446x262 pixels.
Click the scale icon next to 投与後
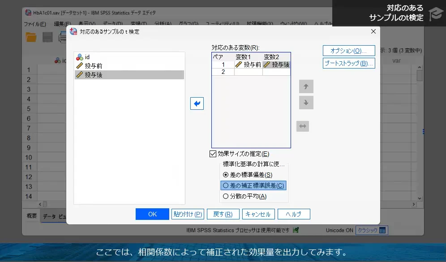pyautogui.click(x=267, y=64)
